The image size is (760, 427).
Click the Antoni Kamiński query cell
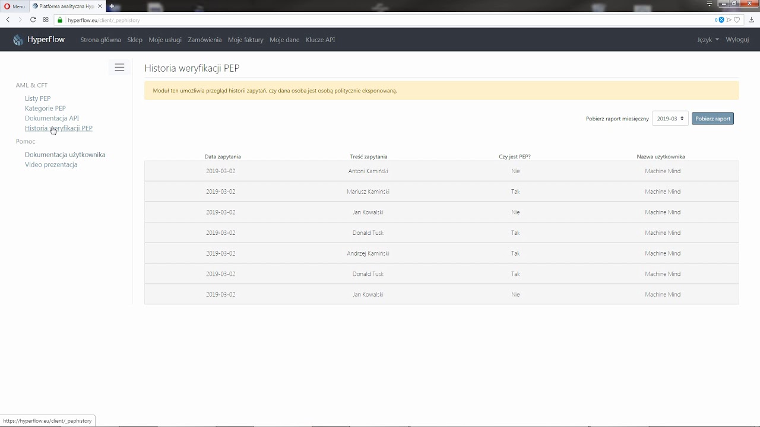368,171
